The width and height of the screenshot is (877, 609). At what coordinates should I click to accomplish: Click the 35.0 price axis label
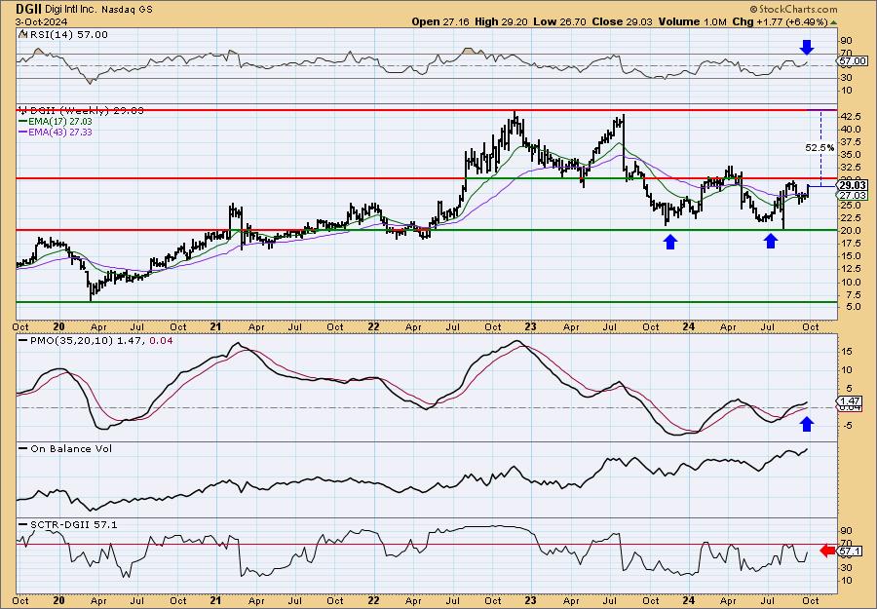point(850,154)
